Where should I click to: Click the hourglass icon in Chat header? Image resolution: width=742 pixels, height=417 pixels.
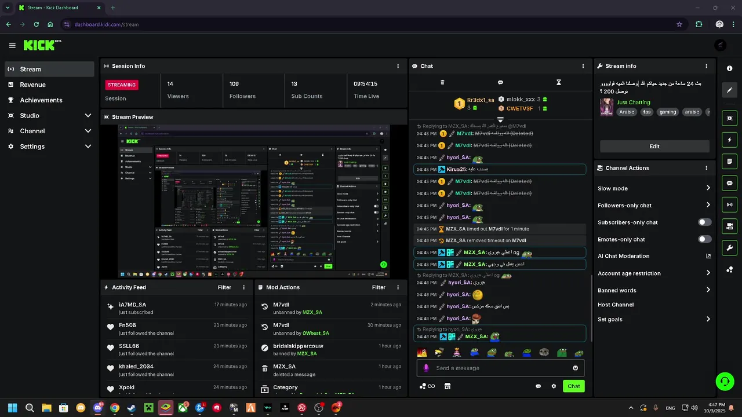(559, 82)
